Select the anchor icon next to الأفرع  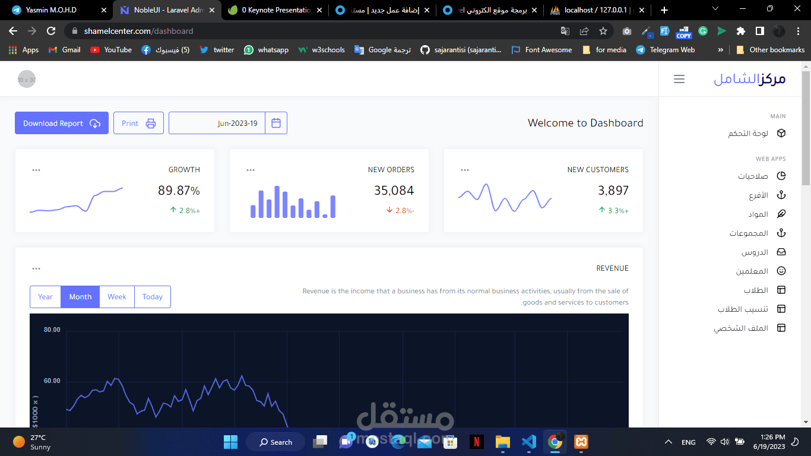[x=781, y=195]
